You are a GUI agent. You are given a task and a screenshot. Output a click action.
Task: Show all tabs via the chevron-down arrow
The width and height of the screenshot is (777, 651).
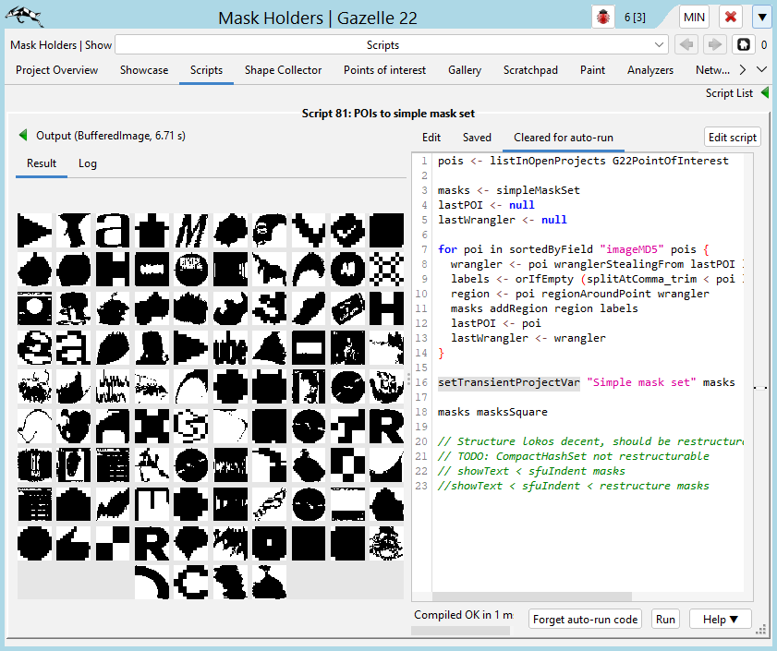pyautogui.click(x=761, y=70)
